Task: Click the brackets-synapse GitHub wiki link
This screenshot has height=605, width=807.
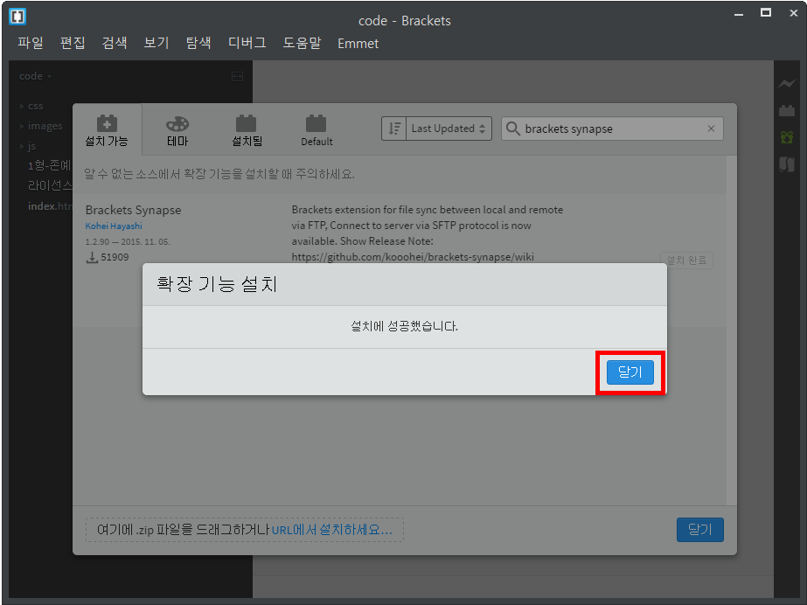Action: click(413, 257)
